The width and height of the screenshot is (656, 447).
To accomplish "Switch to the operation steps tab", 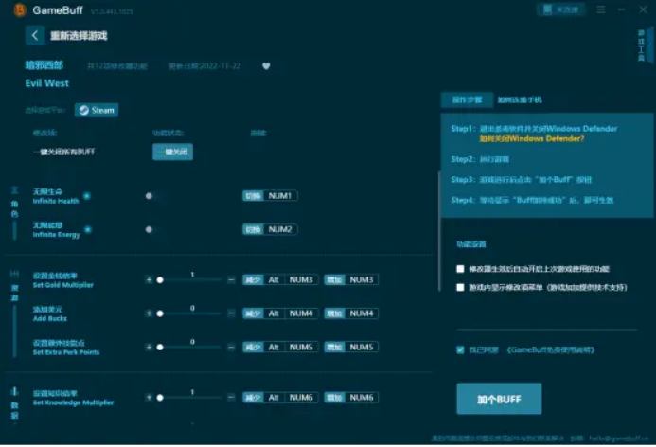I will pyautogui.click(x=467, y=99).
